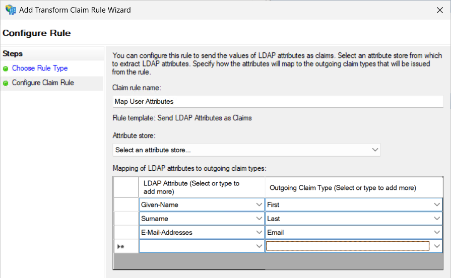The image size is (451, 278).
Task: Click the wizard title bar application icon
Action: click(11, 10)
